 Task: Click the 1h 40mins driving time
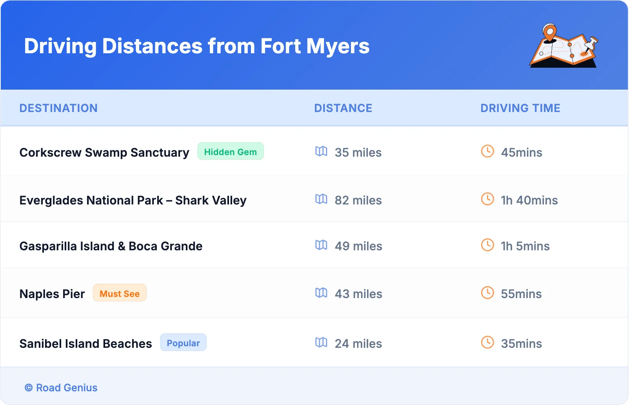tap(529, 200)
